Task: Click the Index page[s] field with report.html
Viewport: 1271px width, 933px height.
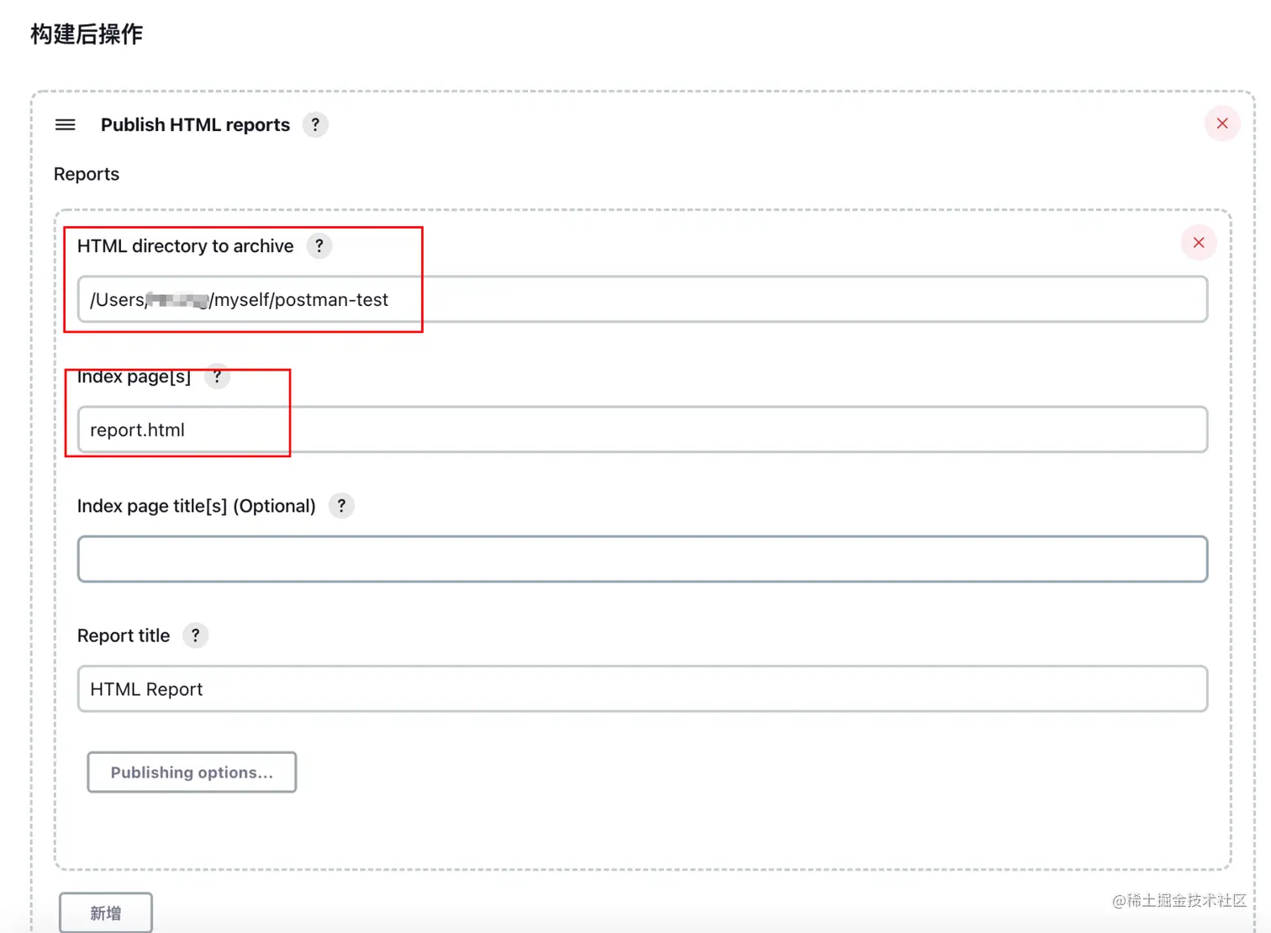Action: [x=642, y=430]
